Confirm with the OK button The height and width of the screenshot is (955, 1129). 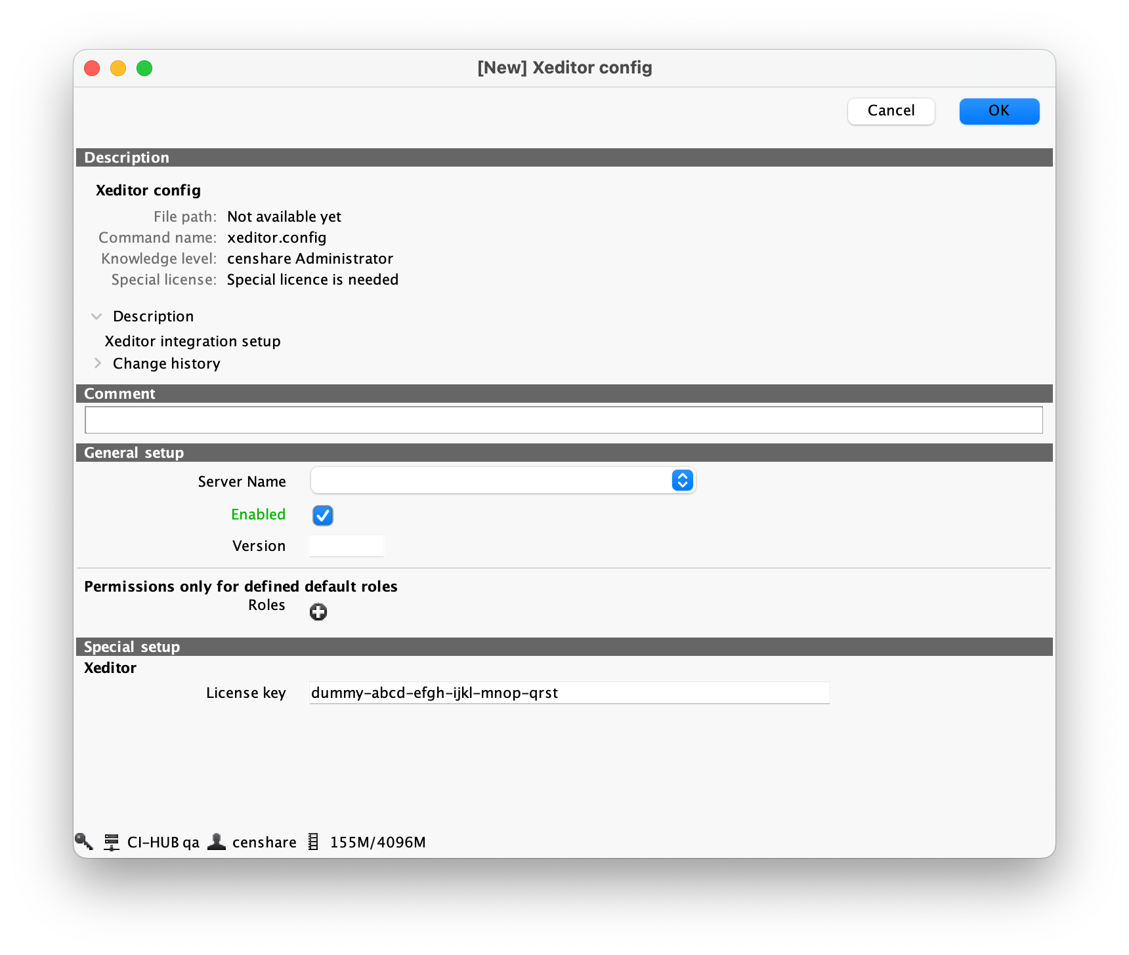click(x=998, y=111)
